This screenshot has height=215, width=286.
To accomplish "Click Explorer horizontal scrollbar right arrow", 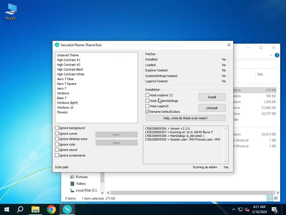I will (x=278, y=193).
